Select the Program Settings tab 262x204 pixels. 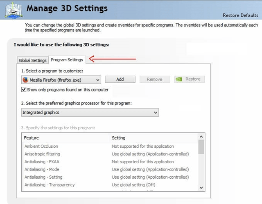pyautogui.click(x=67, y=60)
